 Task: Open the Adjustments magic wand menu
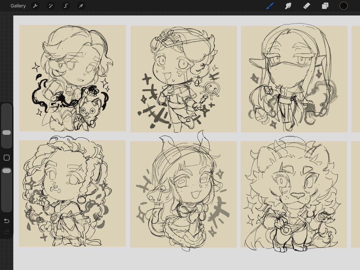click(x=50, y=6)
